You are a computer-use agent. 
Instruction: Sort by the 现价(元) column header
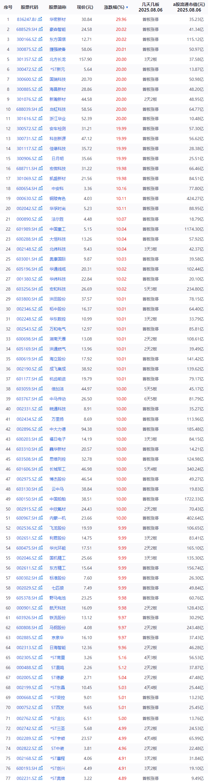pos(85,7)
